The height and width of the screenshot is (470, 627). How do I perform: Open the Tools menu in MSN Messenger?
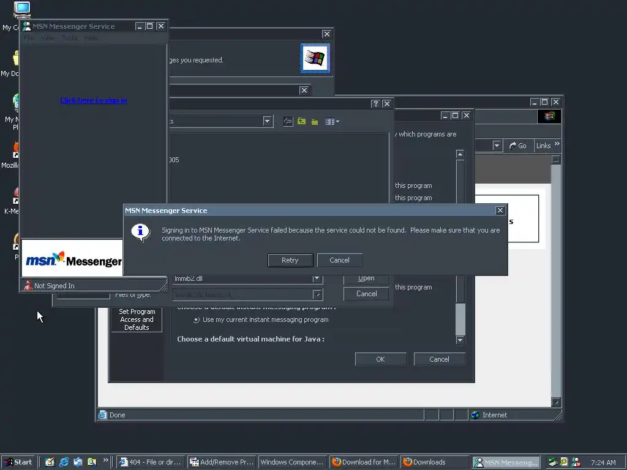(70, 38)
